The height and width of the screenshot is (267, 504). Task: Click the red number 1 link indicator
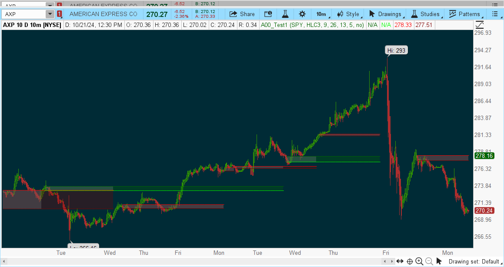click(60, 14)
